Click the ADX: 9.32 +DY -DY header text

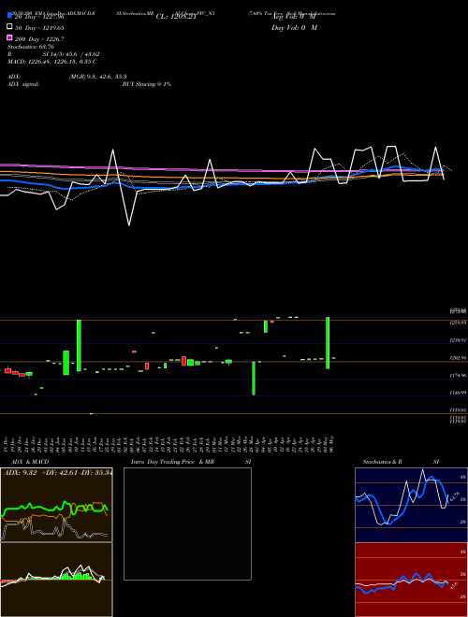click(58, 473)
